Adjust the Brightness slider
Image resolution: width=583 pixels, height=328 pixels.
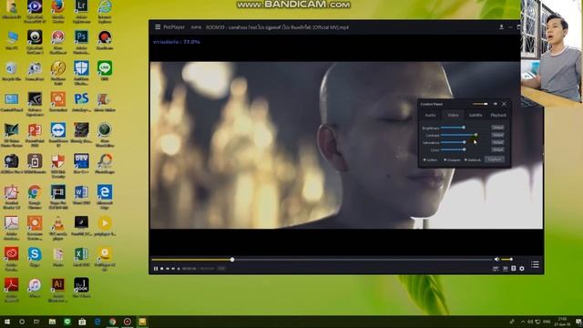(x=465, y=128)
